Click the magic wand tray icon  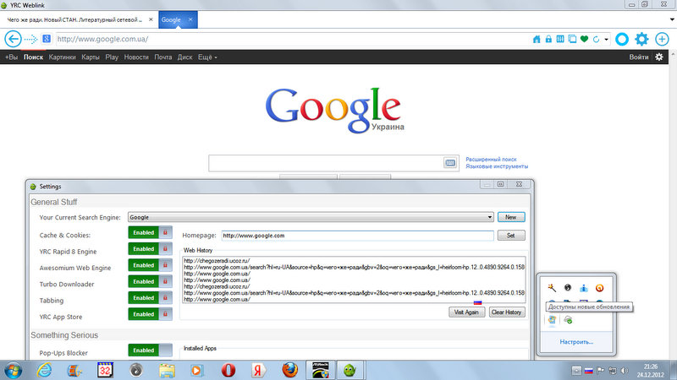pos(552,288)
